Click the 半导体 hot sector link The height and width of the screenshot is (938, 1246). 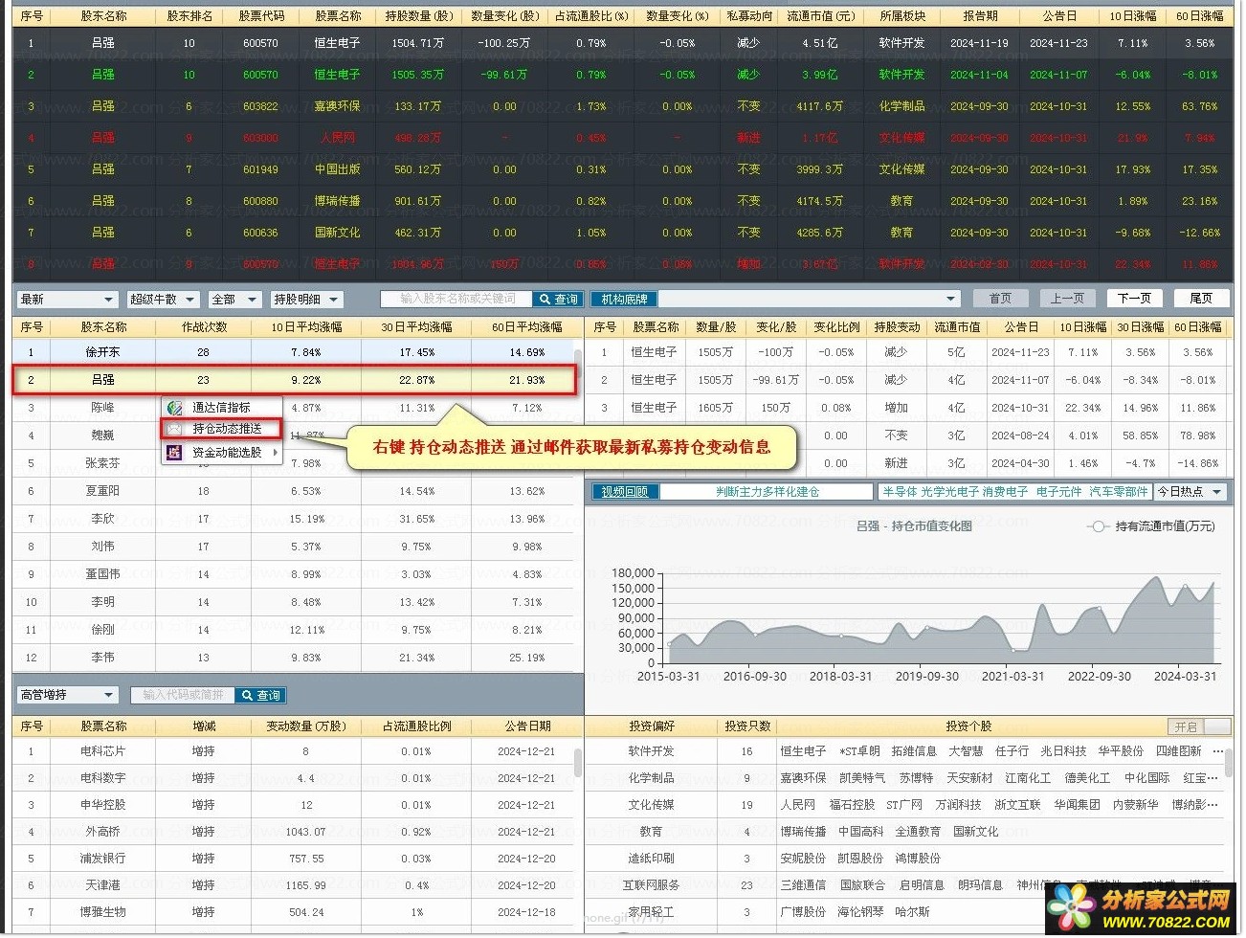coord(901,492)
